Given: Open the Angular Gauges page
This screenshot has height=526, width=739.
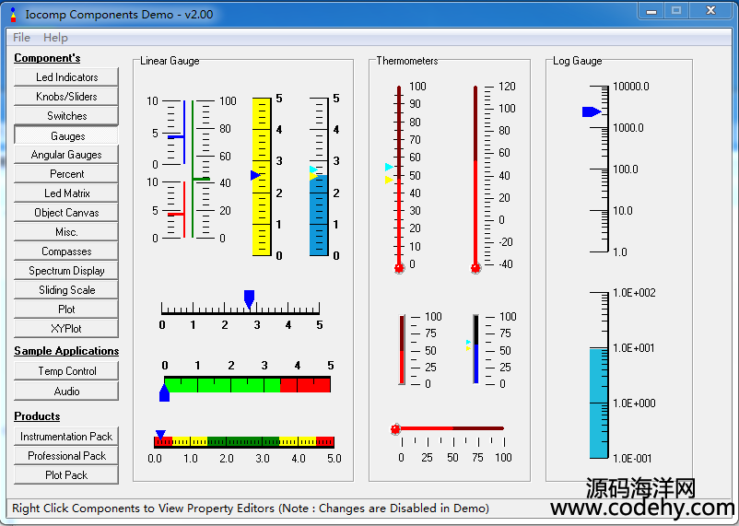Looking at the screenshot, I should 66,155.
